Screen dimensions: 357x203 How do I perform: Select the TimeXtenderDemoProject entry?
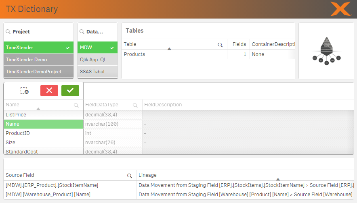tap(38, 72)
